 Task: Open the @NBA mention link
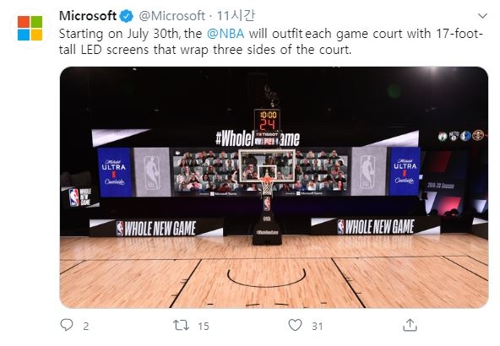click(x=226, y=34)
